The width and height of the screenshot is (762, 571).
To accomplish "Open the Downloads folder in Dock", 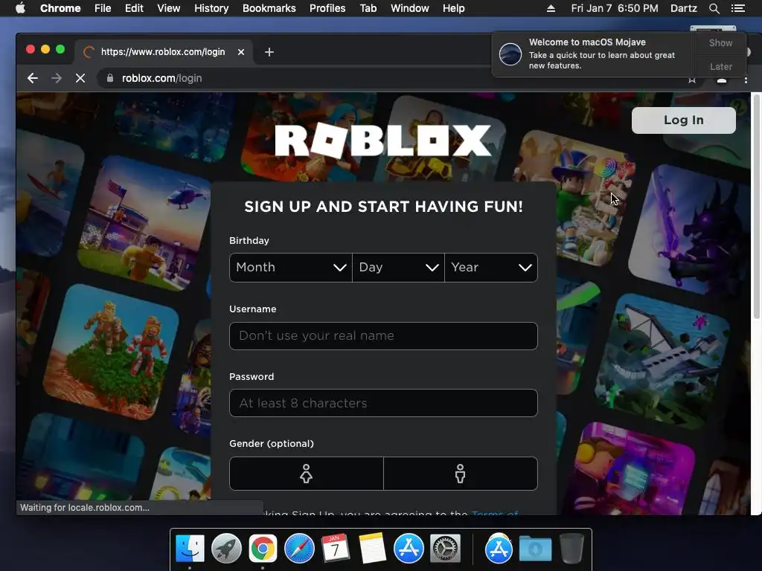I will pyautogui.click(x=535, y=549).
